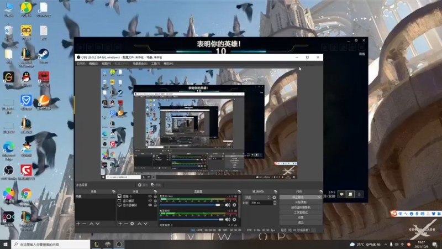Open the blue shield security app icon
442x249 pixels.
click(x=26, y=102)
